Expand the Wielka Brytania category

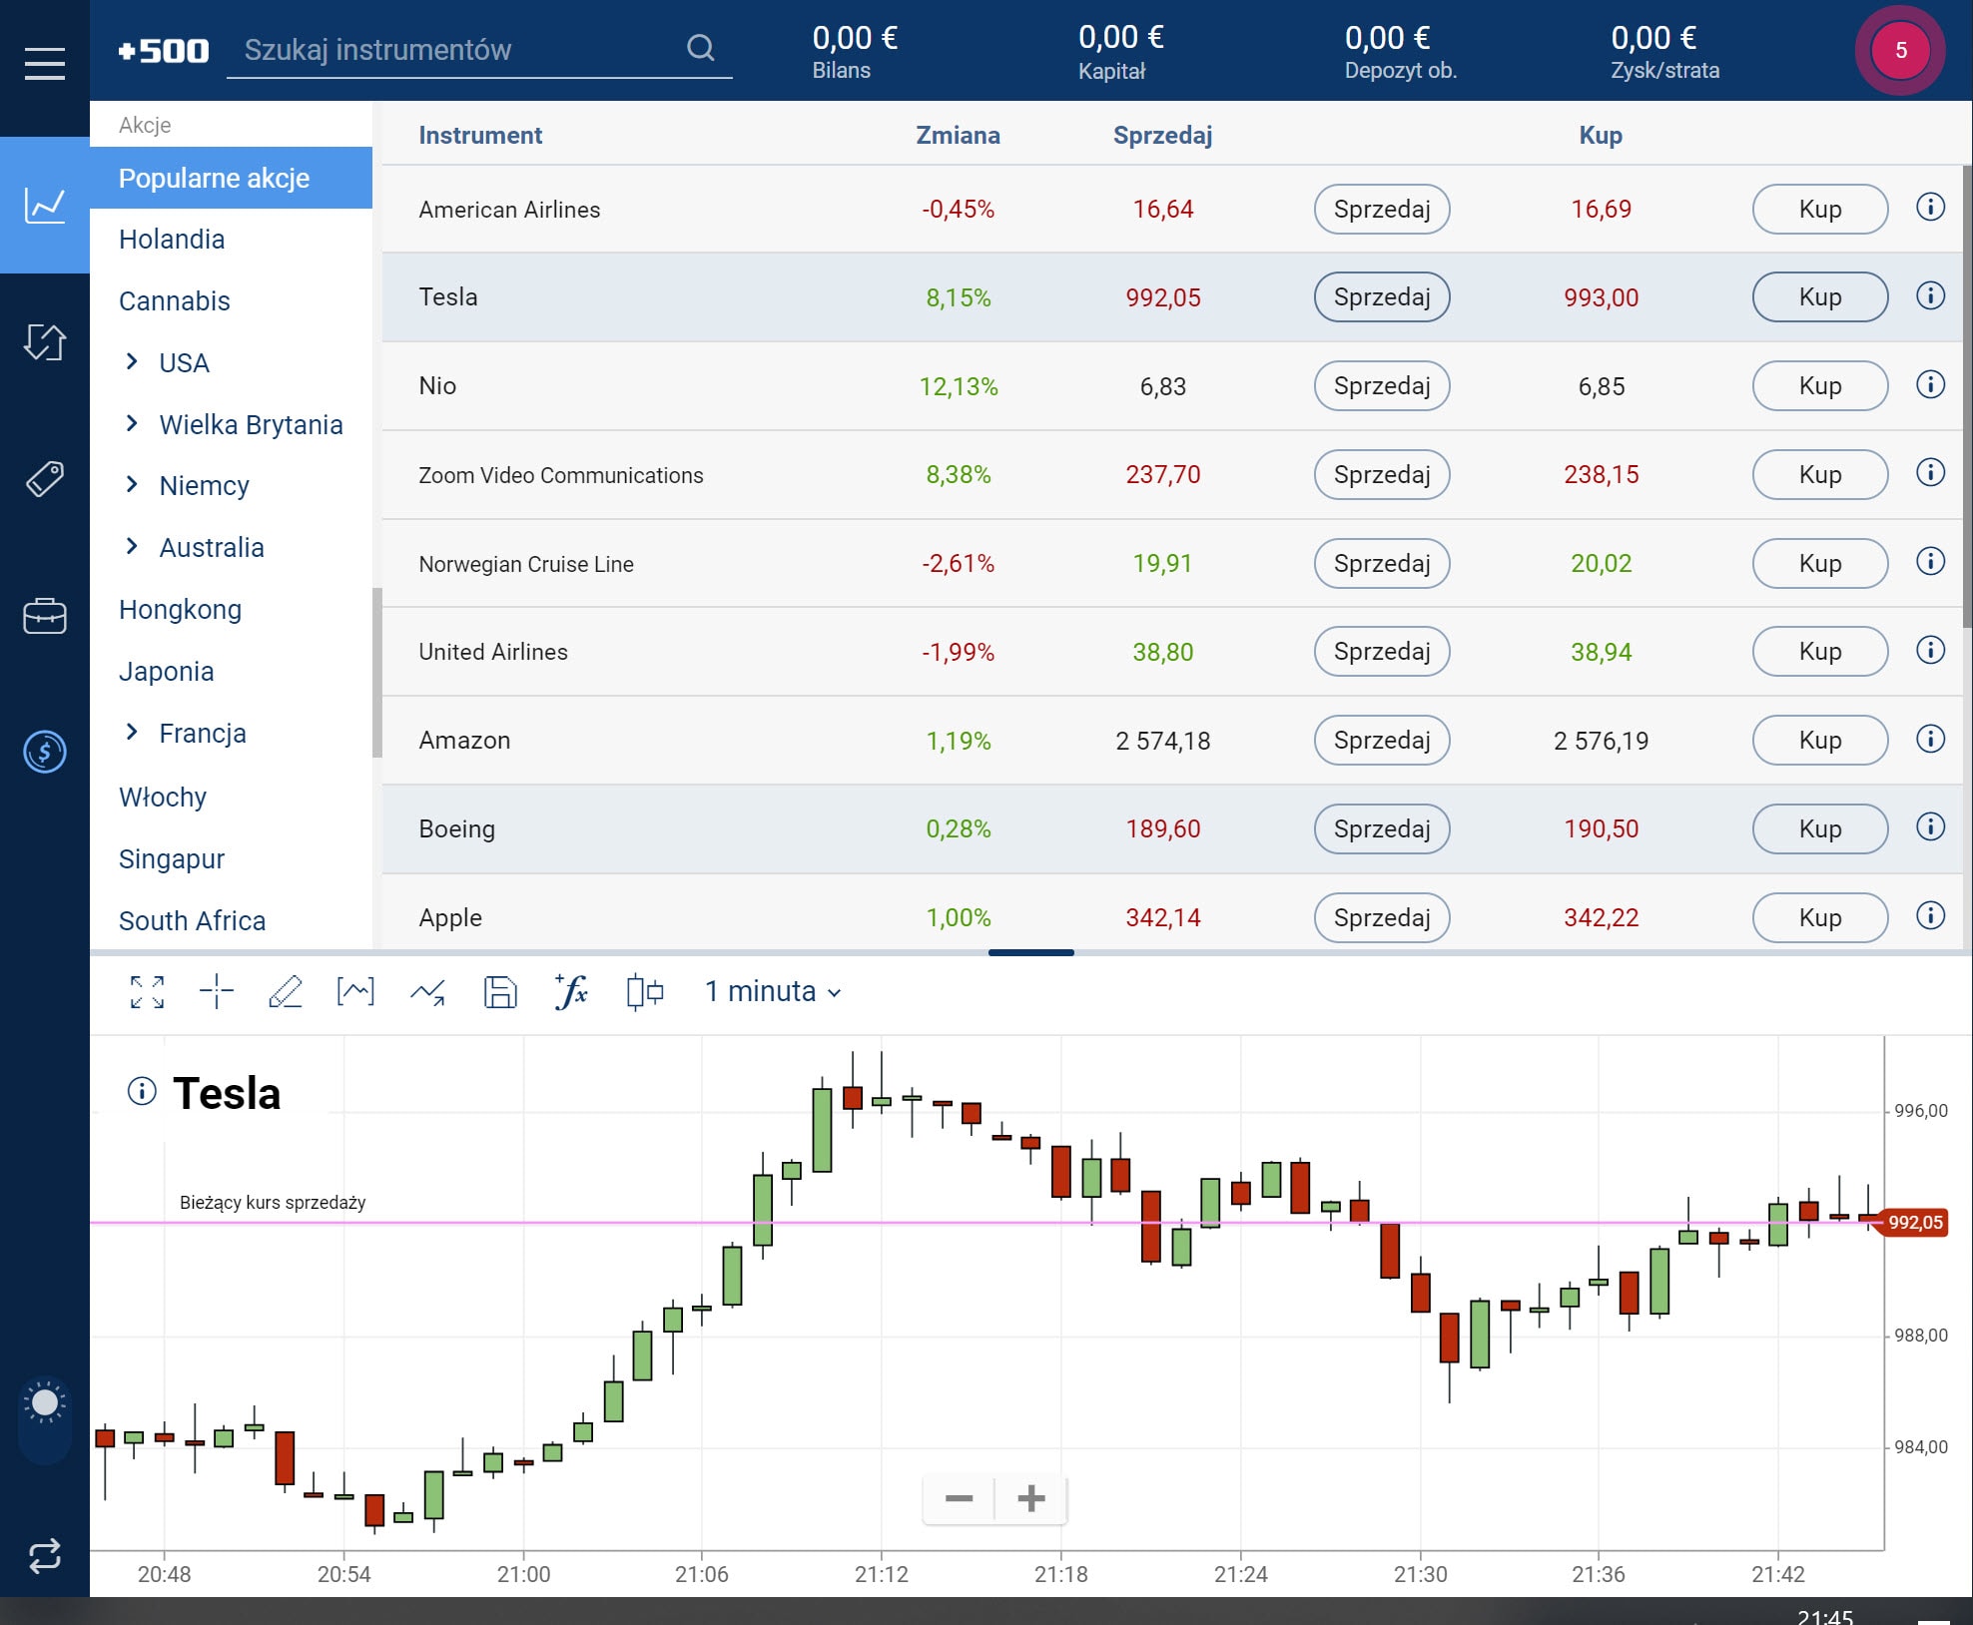pyautogui.click(x=132, y=424)
